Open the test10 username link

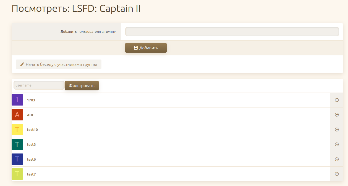[32, 130]
